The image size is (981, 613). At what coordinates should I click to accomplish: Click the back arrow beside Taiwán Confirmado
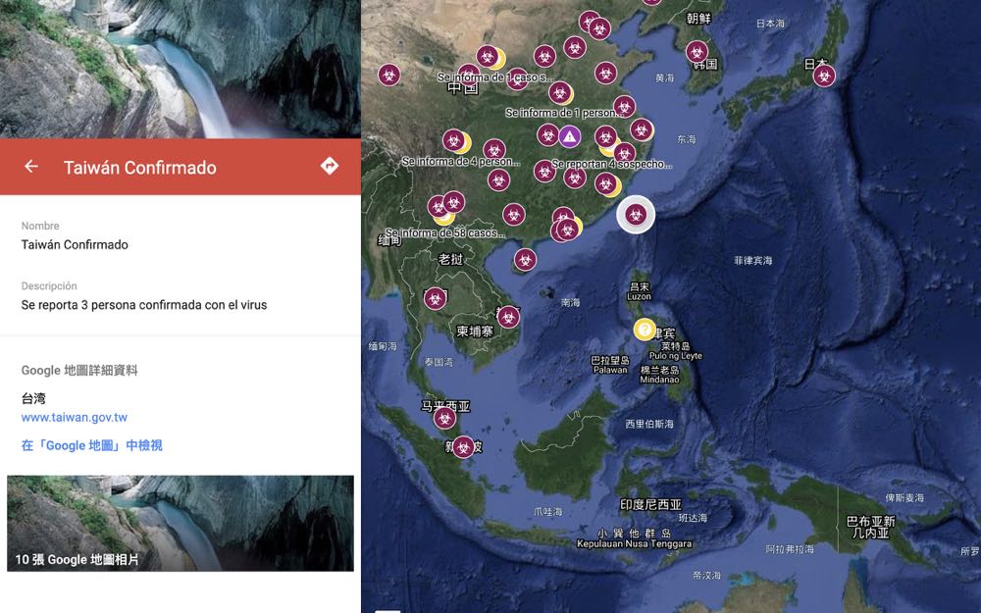pos(31,167)
